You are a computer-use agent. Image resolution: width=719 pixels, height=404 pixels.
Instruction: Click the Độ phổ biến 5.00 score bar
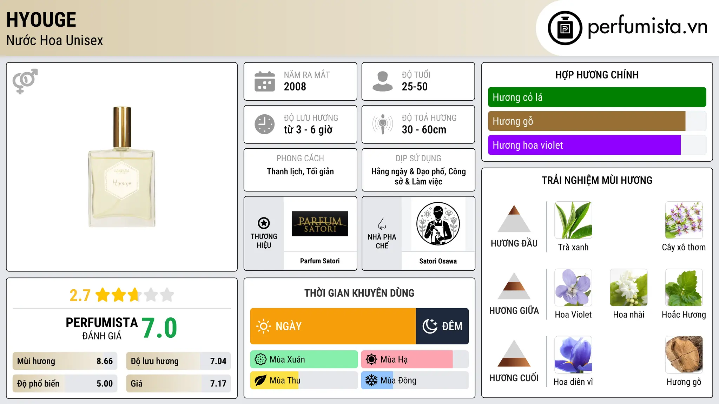[65, 383]
